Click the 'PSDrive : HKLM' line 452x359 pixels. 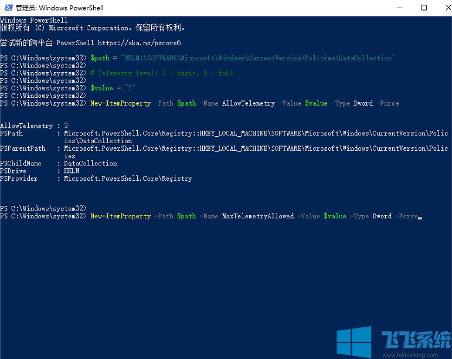point(40,171)
